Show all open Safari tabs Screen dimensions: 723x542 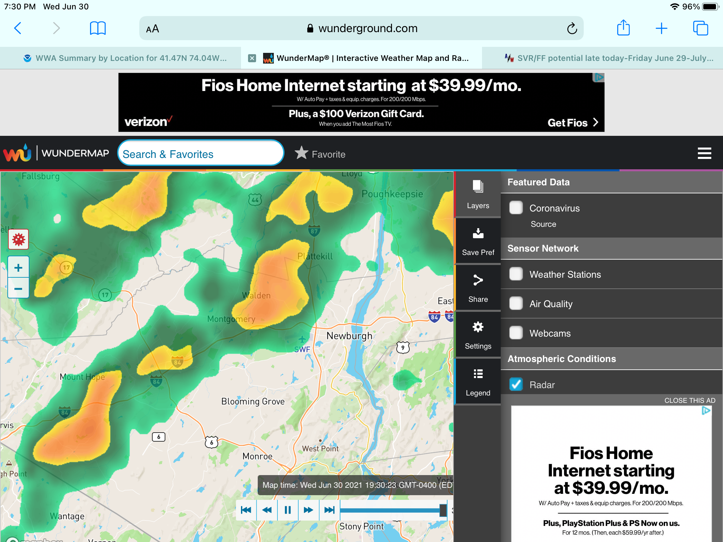[x=701, y=28]
